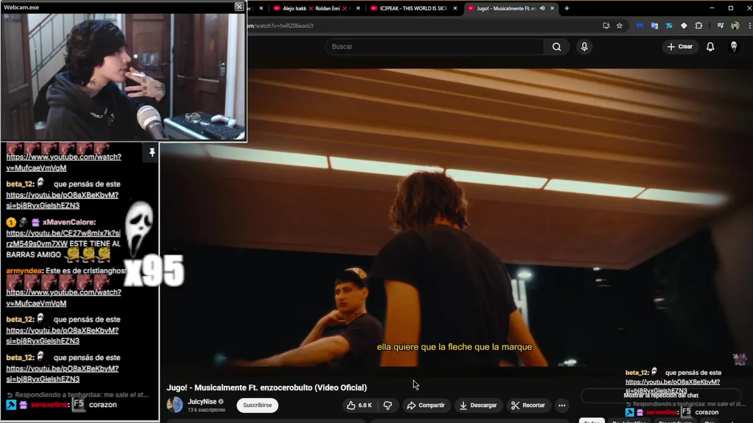Open the Chrome profile avatar

735,26
